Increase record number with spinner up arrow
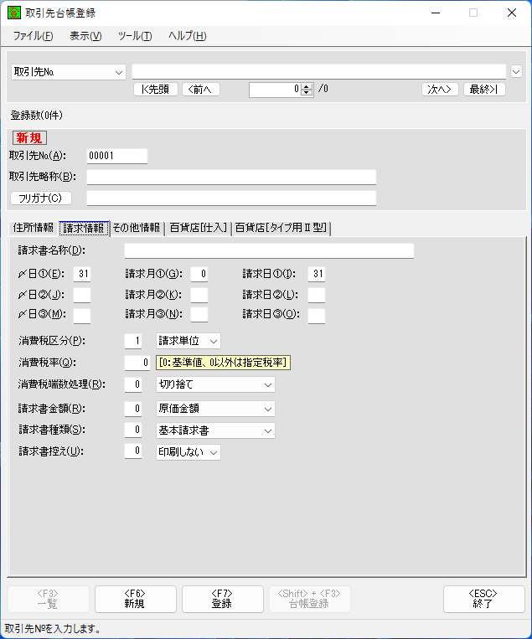Image resolution: width=532 pixels, height=639 pixels. click(x=307, y=86)
